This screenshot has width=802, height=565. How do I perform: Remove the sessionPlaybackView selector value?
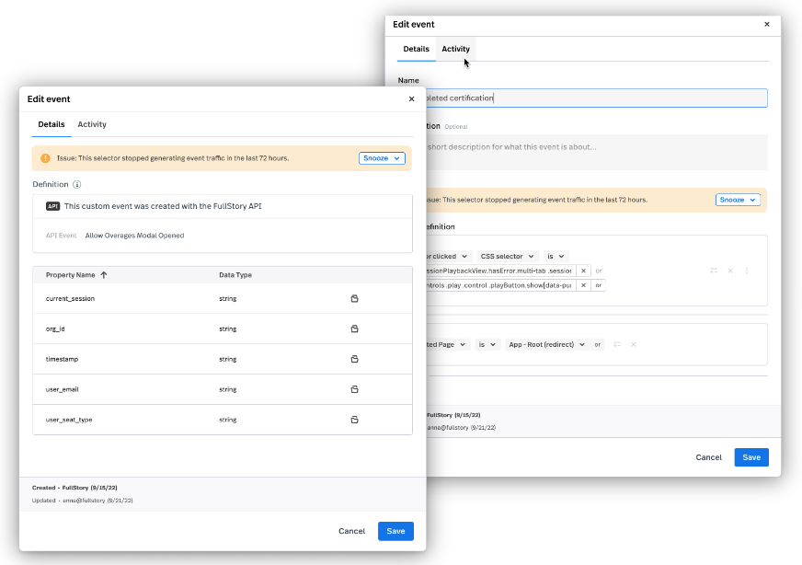(x=583, y=271)
